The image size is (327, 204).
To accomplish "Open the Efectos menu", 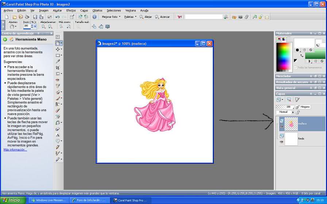I will (x=71, y=11).
